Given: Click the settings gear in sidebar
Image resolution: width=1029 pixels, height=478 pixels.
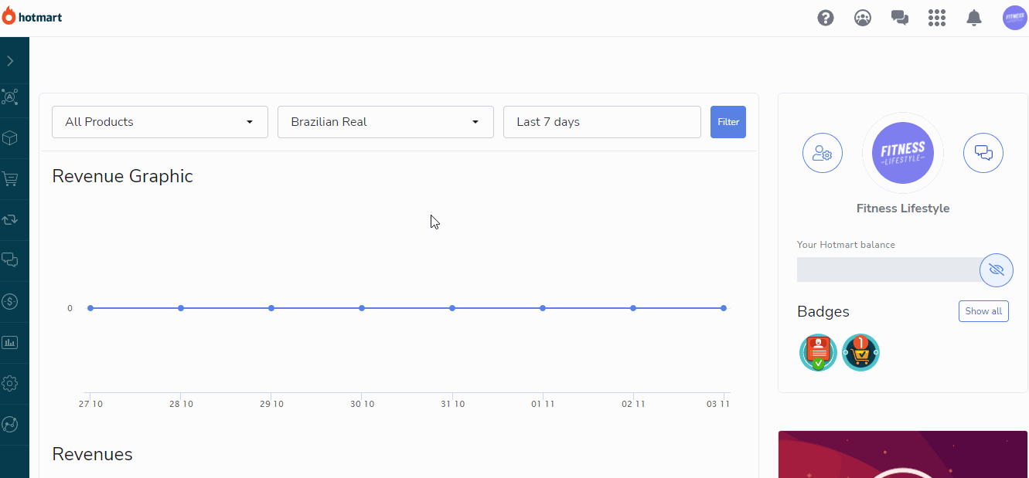Looking at the screenshot, I should [10, 383].
